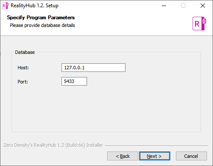Click the 'Specify Program Parameters' heading
The width and height of the screenshot is (213, 166).
point(41,18)
